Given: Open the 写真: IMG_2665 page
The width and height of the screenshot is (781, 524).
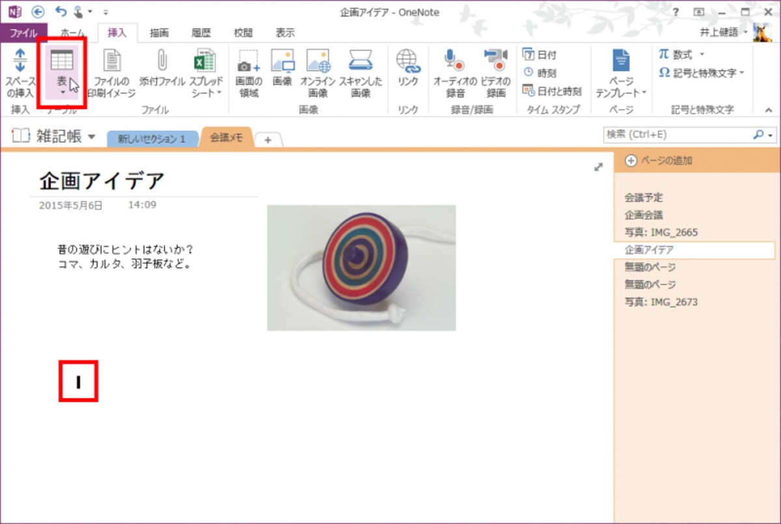Looking at the screenshot, I should [661, 233].
